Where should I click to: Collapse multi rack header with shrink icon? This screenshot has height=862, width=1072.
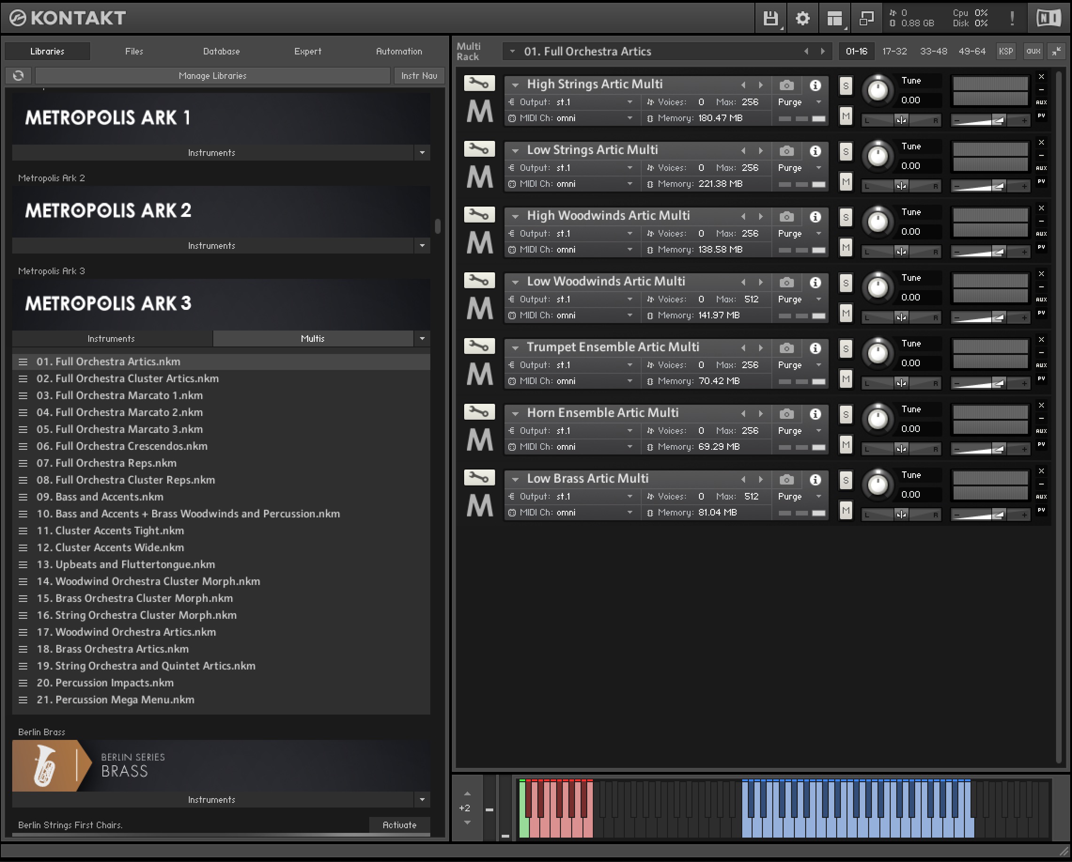pos(1056,51)
